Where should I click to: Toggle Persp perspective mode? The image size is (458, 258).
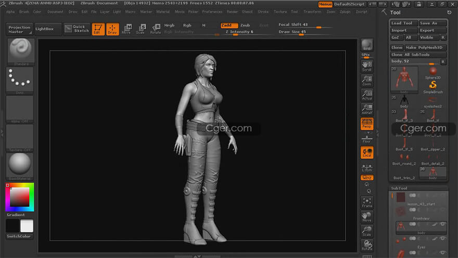(367, 124)
